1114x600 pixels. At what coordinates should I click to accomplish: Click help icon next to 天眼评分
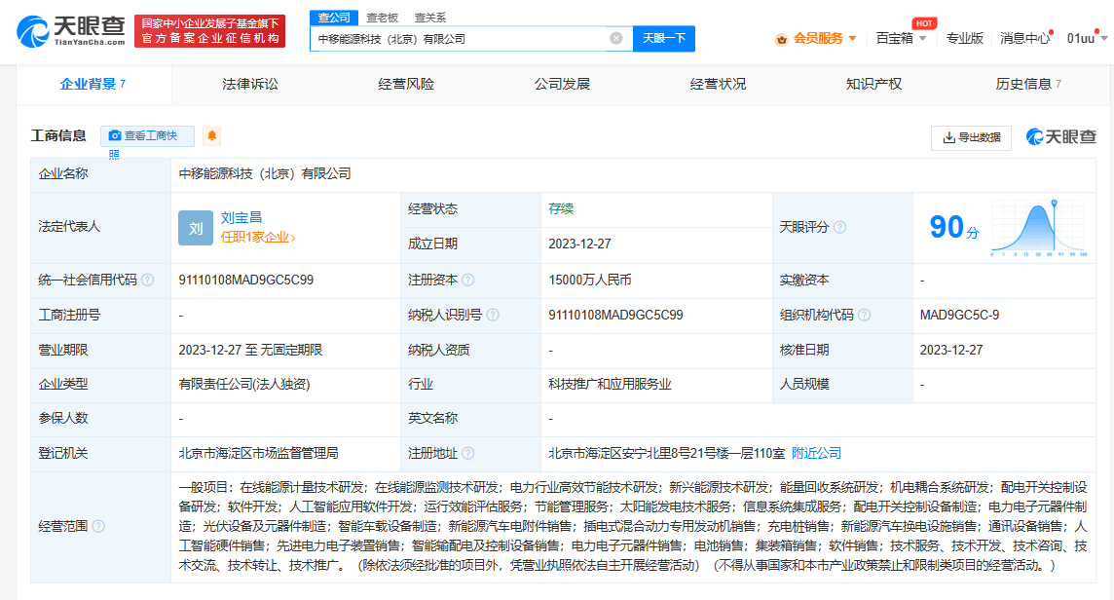tap(839, 228)
